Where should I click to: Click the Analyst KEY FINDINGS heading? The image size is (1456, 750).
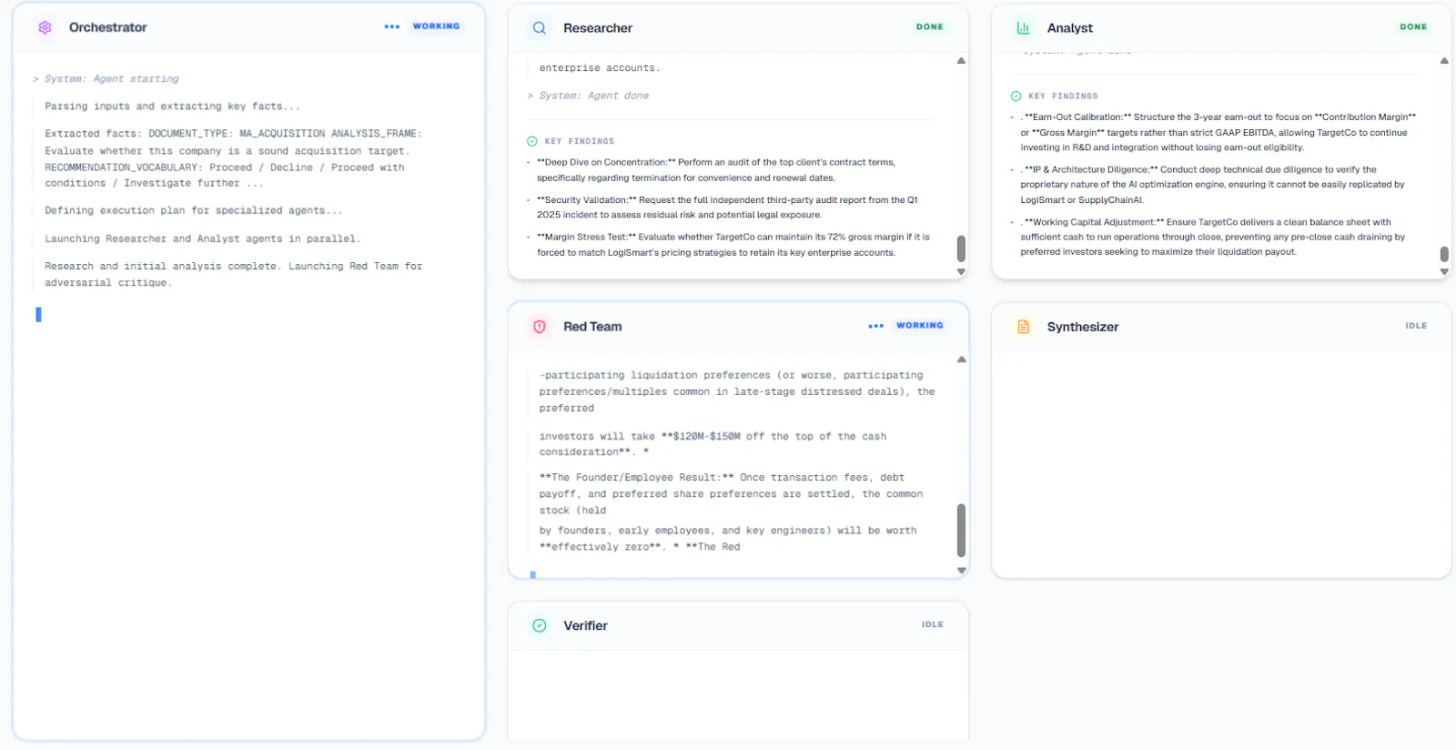(1063, 96)
